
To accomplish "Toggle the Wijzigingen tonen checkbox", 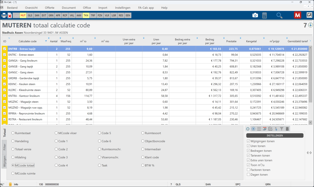I will point(248,141).
